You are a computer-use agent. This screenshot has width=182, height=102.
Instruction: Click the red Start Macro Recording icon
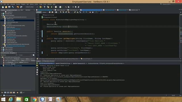90,12
